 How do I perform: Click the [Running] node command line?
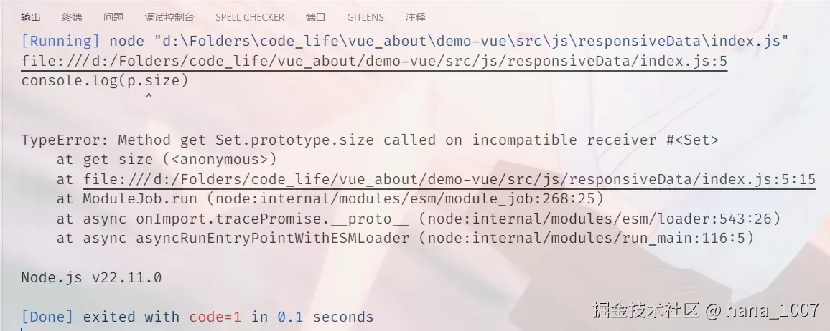405,42
